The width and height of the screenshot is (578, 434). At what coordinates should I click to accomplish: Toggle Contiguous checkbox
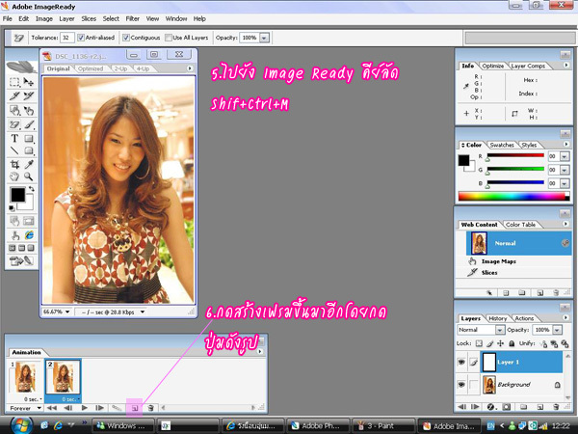point(126,38)
